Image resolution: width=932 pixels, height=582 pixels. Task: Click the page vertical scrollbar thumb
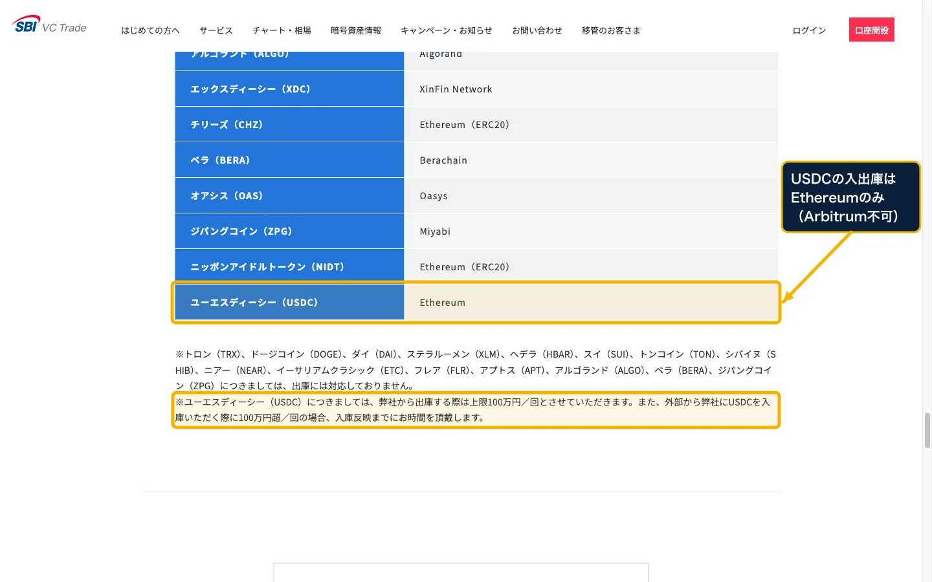[x=927, y=430]
